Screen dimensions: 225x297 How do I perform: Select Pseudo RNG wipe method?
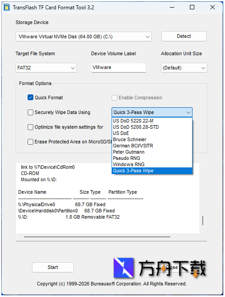point(152,158)
